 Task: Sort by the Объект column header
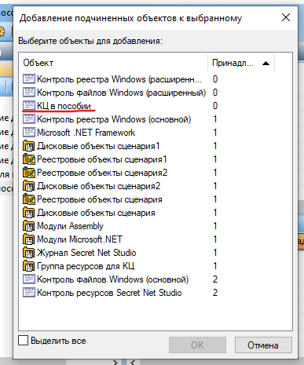[x=114, y=63]
